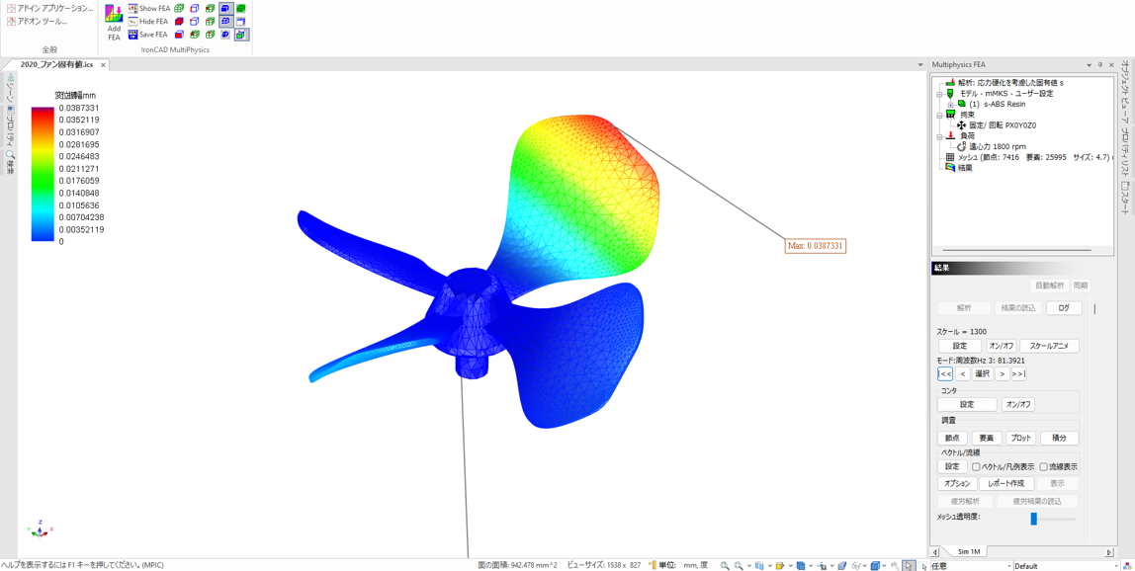Viewport: 1135px width, 571px height.
Task: Open アドイン アプリケーション... item
Action: click(x=49, y=8)
